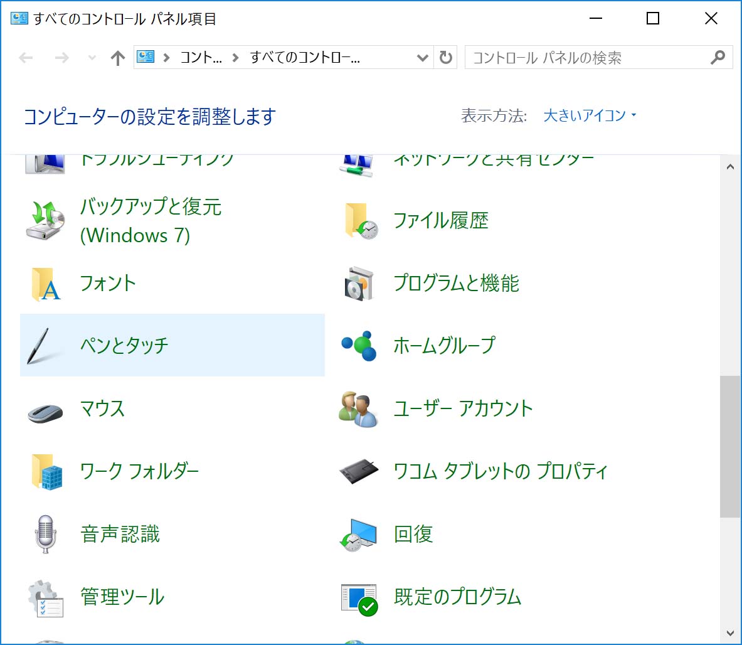The width and height of the screenshot is (742, 645).
Task: Open the Backup and Restore (Windows 7) icon
Action: (x=45, y=220)
